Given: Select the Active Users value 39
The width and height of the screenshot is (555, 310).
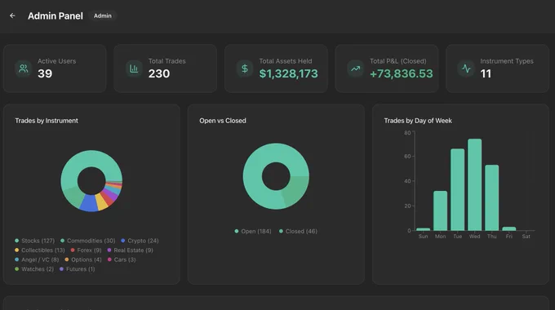Looking at the screenshot, I should click(45, 73).
